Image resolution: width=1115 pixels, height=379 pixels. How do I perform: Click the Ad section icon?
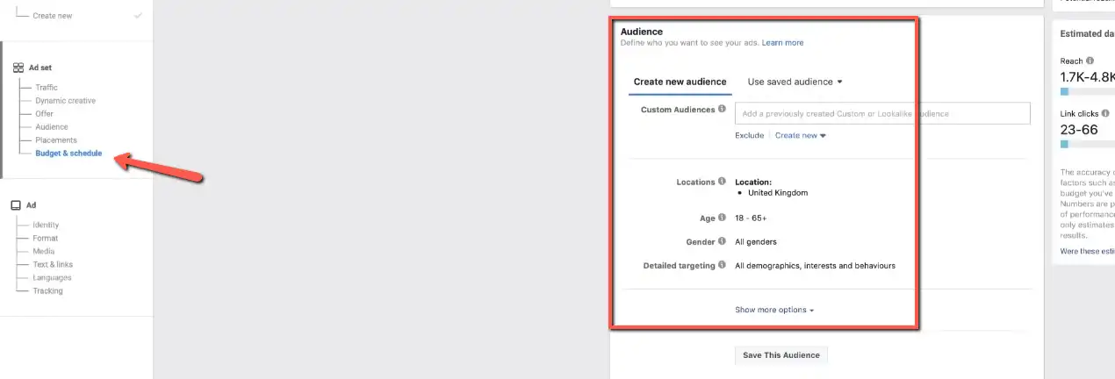click(x=16, y=205)
